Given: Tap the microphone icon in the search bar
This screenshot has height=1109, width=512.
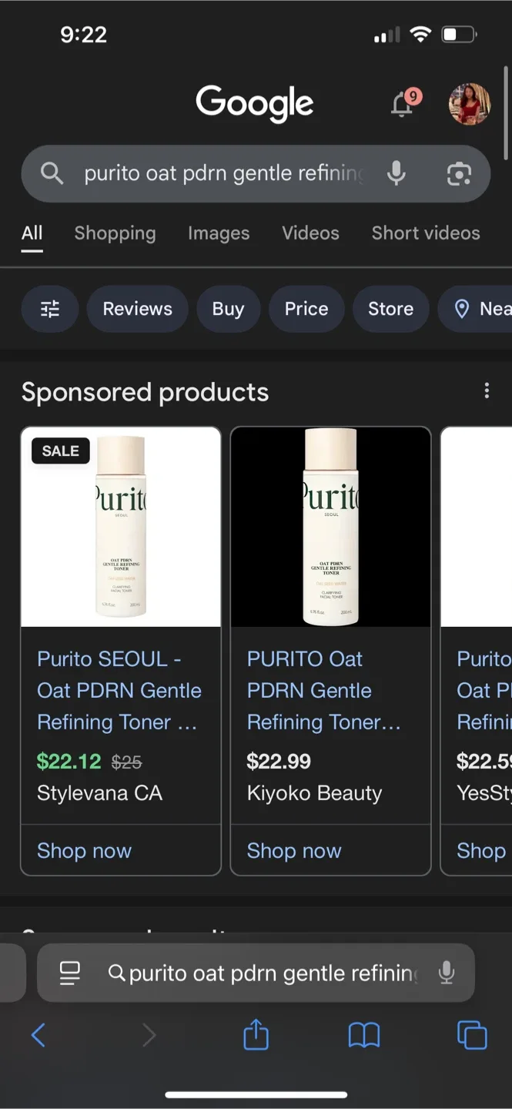Looking at the screenshot, I should (396, 173).
